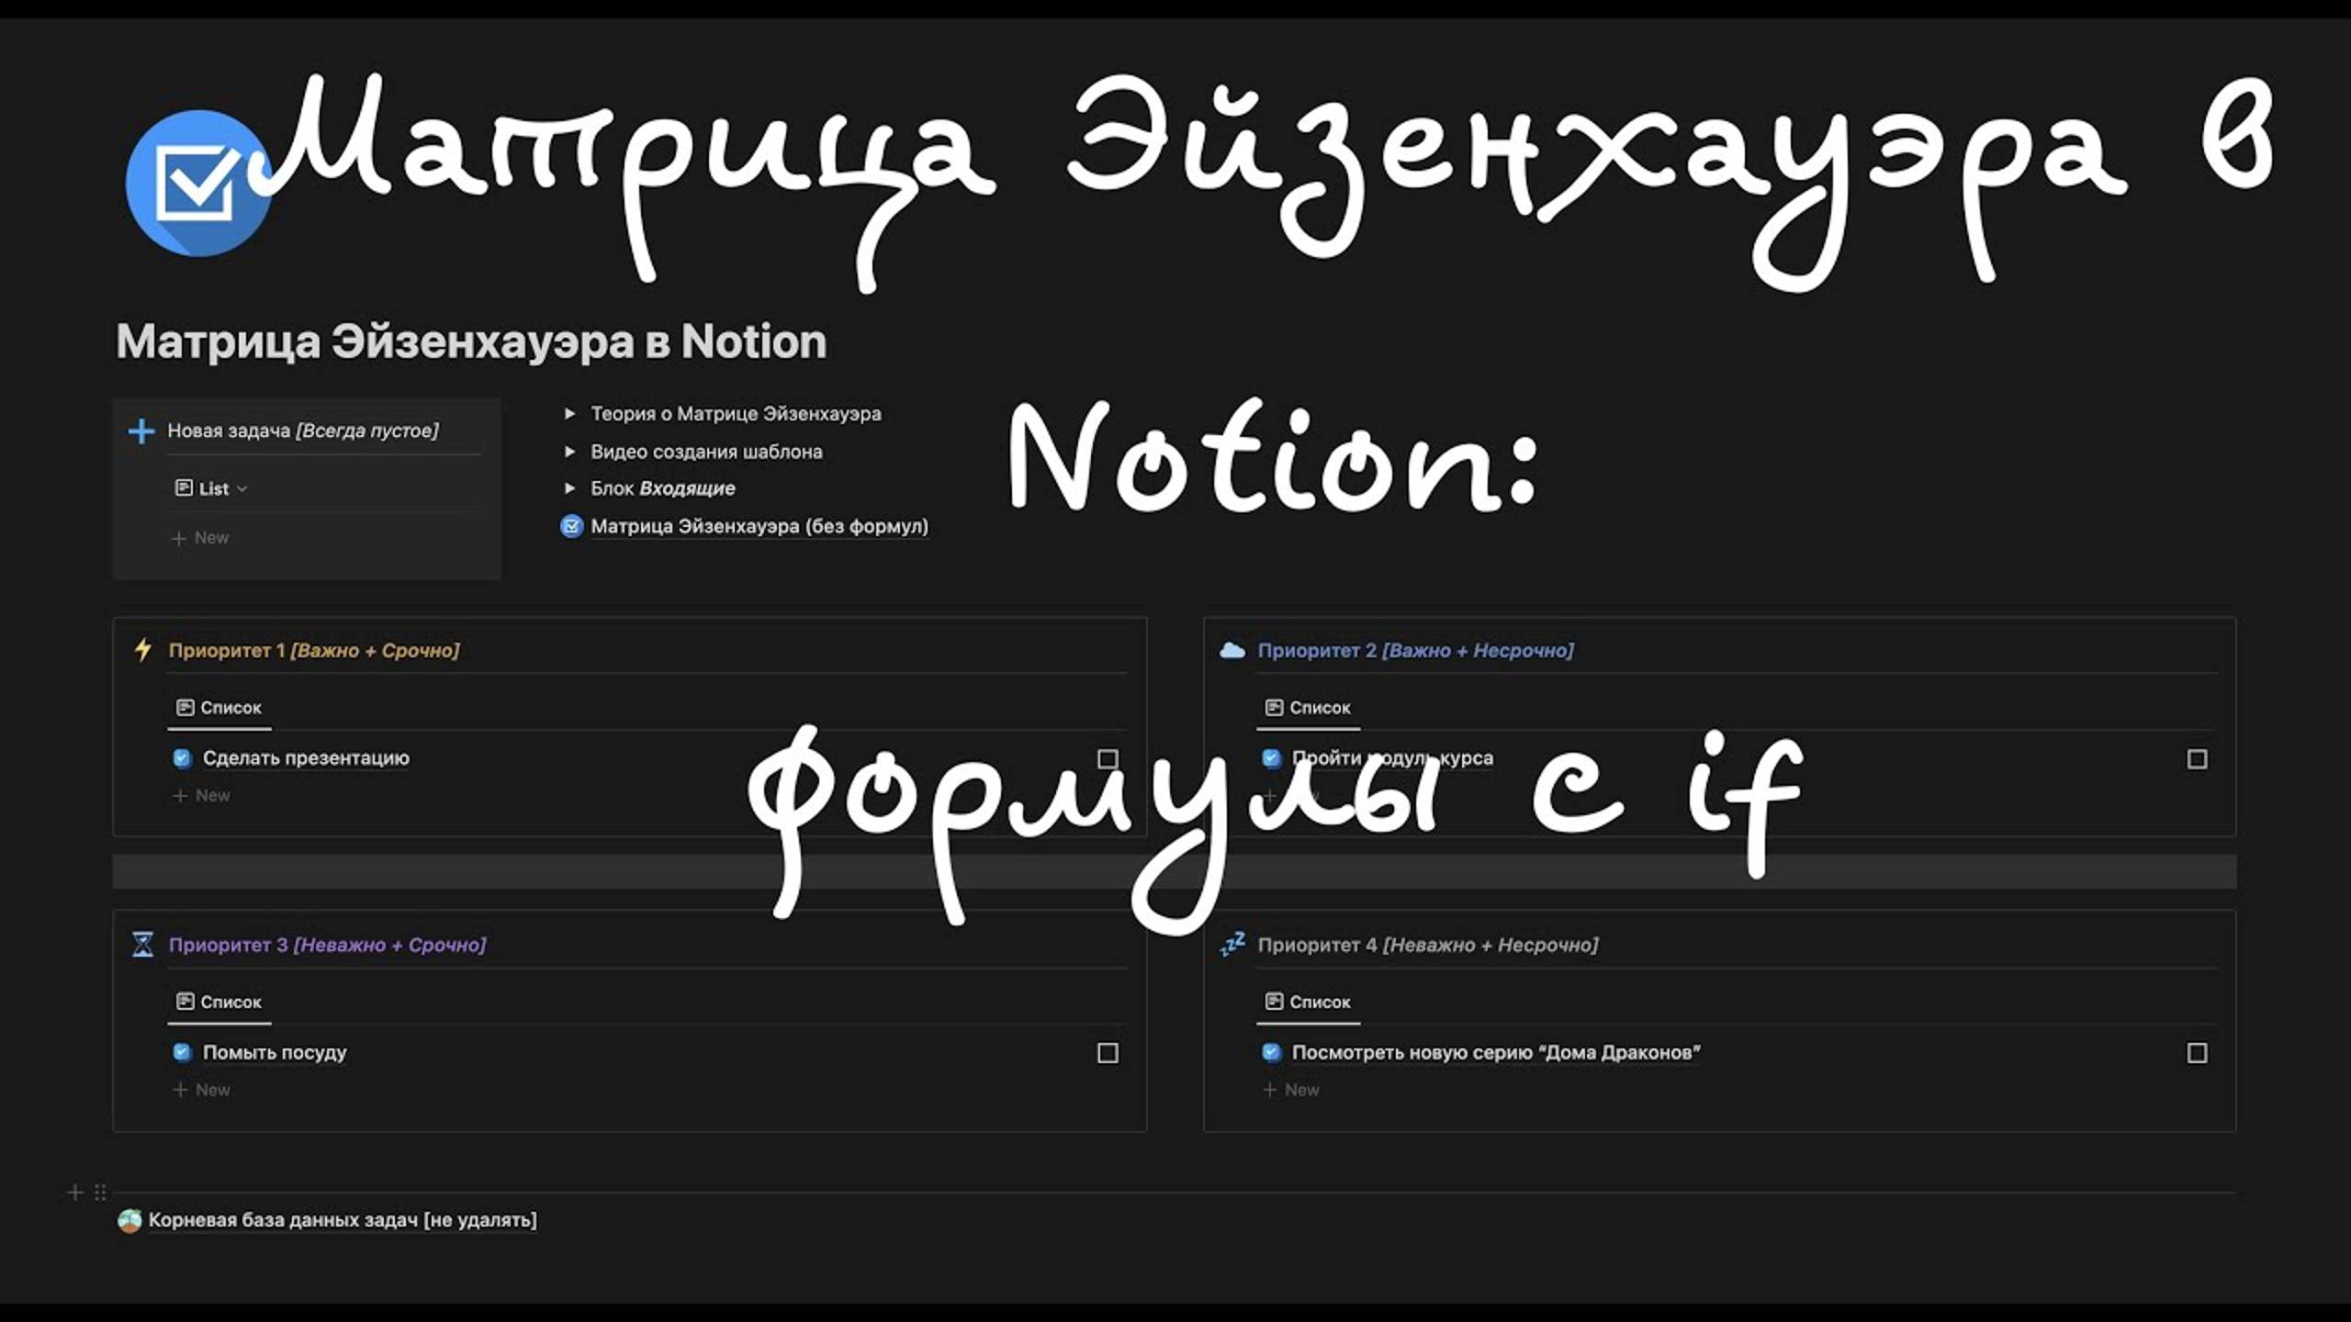Open the Матрица Эйзенхауэра (без формул) page
The image size is (2351, 1322).
pyautogui.click(x=759, y=526)
